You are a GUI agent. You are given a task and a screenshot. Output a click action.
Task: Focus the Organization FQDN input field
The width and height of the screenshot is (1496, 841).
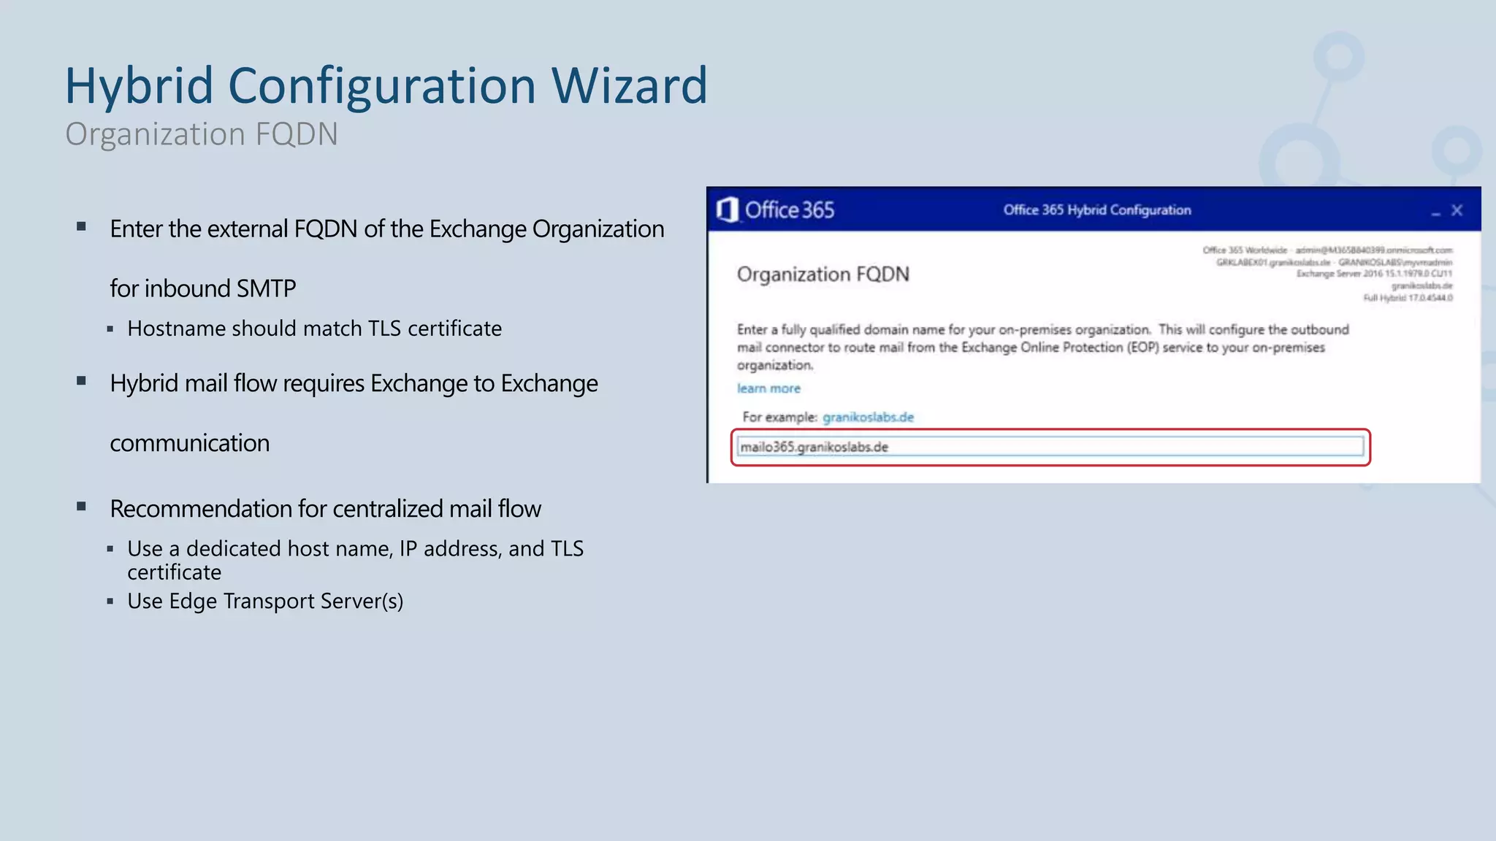click(1050, 447)
